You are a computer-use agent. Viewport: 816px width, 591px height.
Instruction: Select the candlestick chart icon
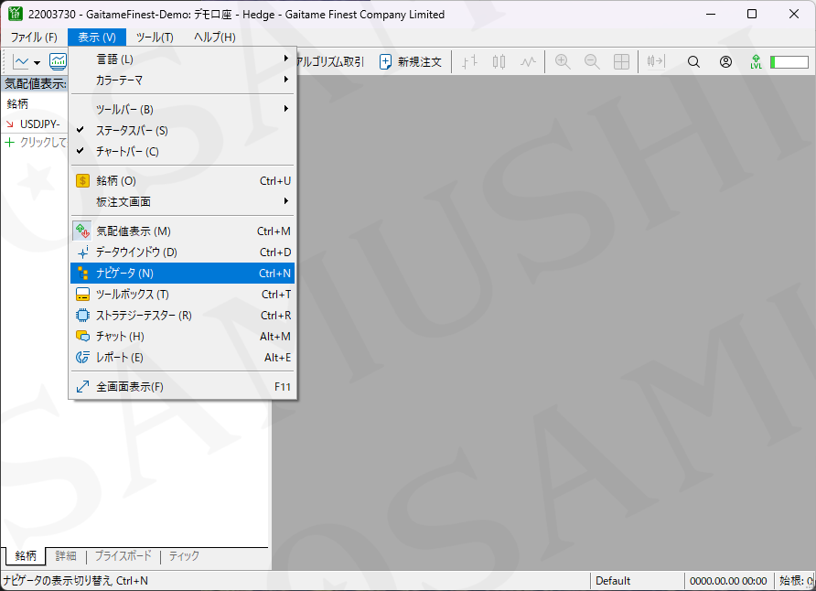[x=499, y=62]
